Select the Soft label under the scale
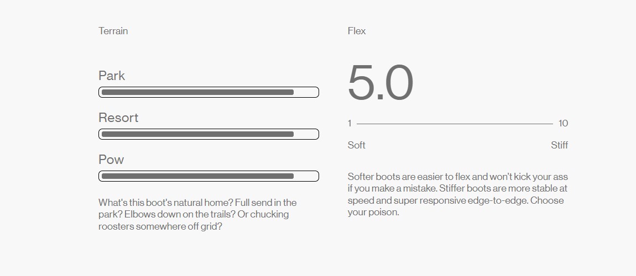Viewport: 636px width, 276px height. [357, 145]
